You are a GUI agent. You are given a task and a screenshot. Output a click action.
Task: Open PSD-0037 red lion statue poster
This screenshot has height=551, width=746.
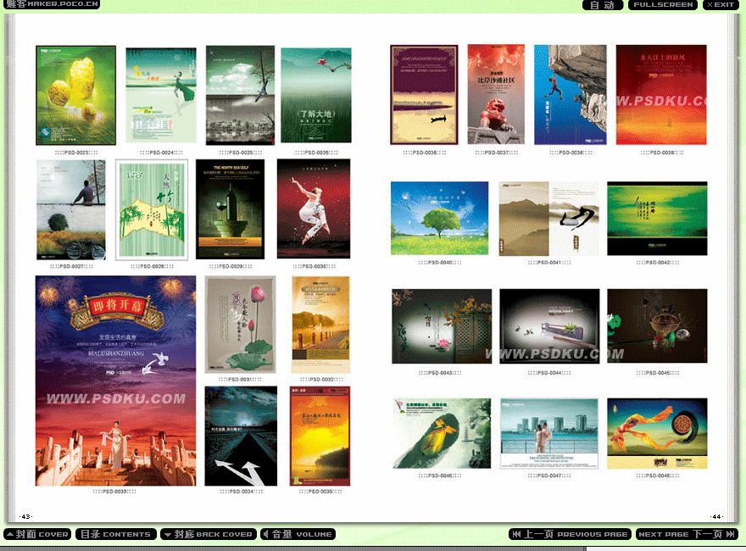click(x=496, y=94)
